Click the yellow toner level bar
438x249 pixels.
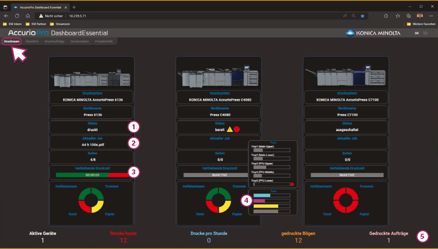point(272,206)
